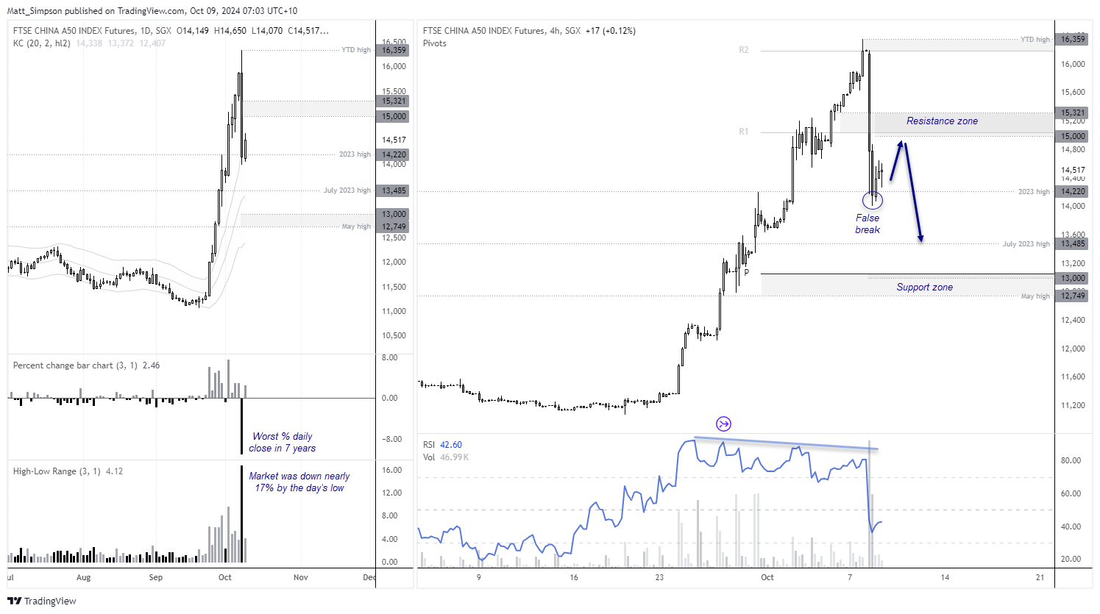The width and height of the screenshot is (1100, 614).
Task: Click the YTD high label on the daily chart
Action: pyautogui.click(x=356, y=50)
